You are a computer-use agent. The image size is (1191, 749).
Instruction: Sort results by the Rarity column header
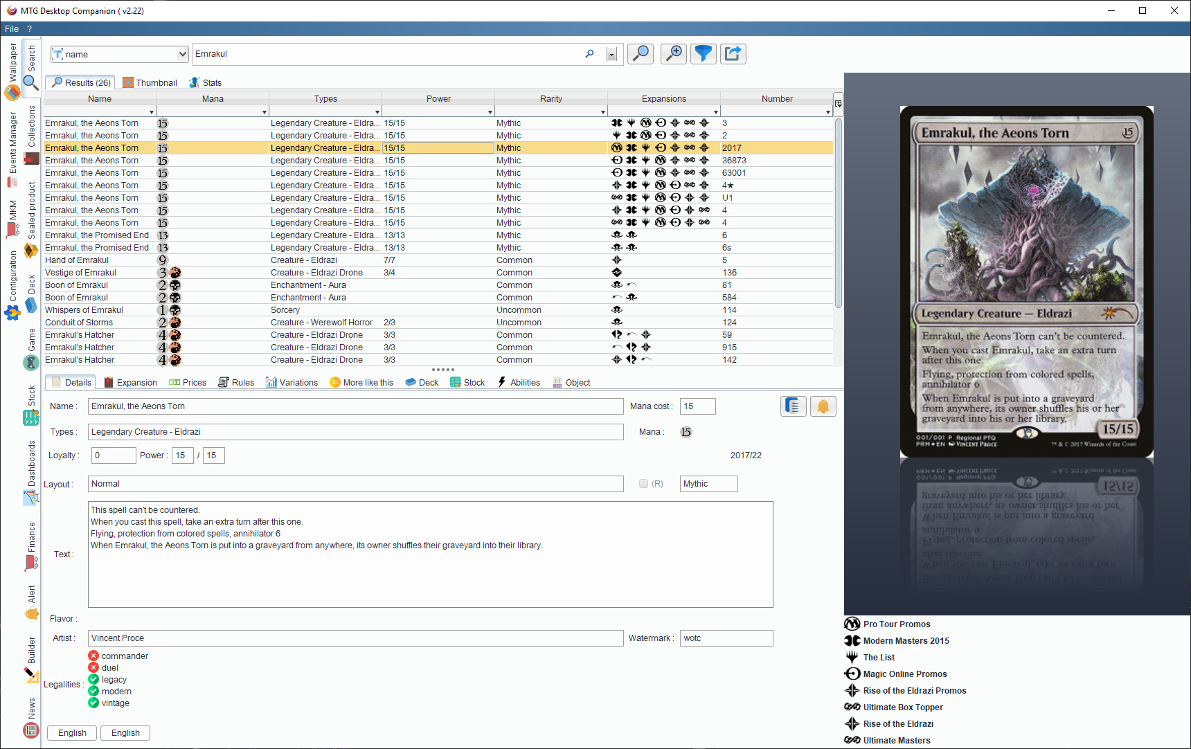[x=551, y=99]
